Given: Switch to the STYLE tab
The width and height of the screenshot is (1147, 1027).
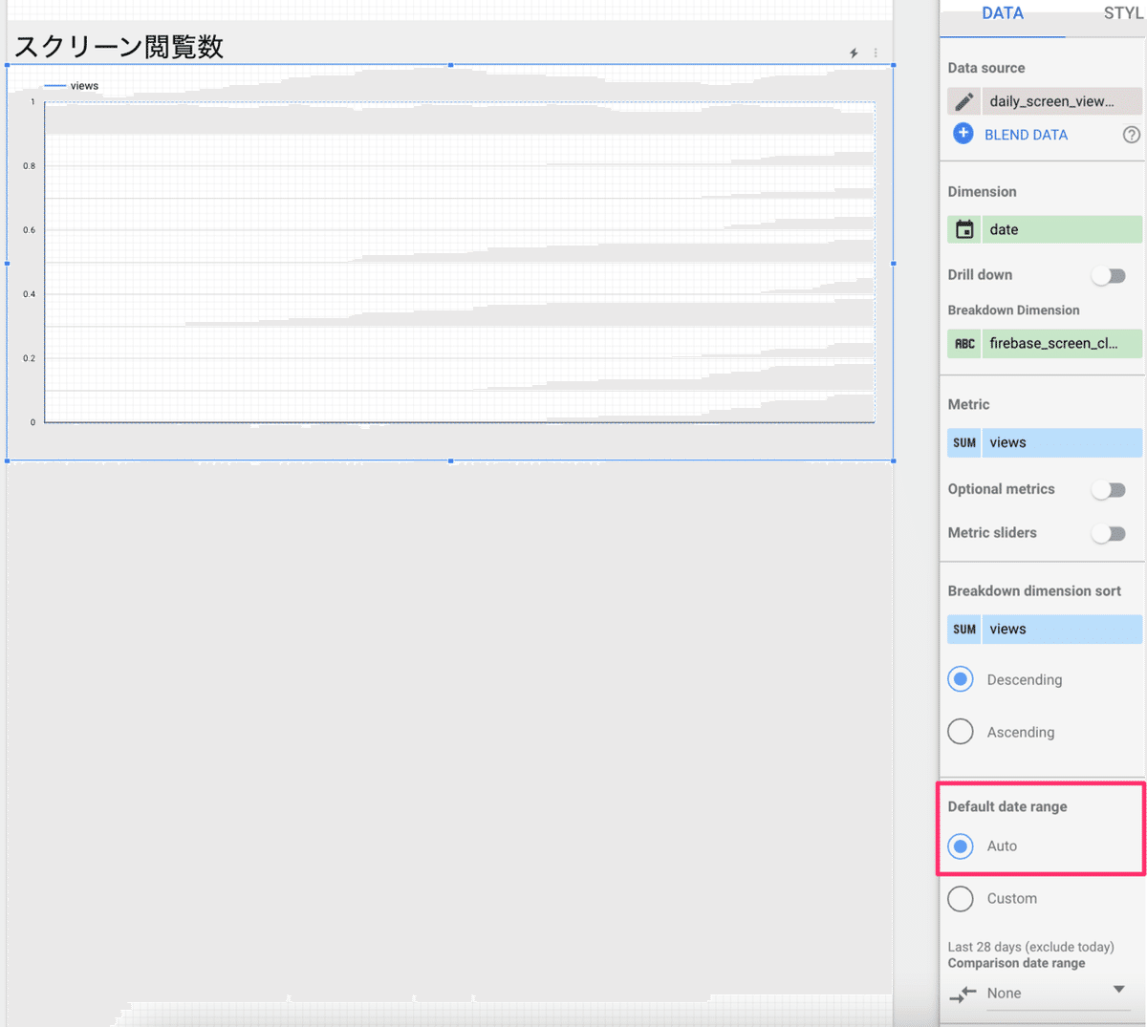Looking at the screenshot, I should (x=1124, y=13).
